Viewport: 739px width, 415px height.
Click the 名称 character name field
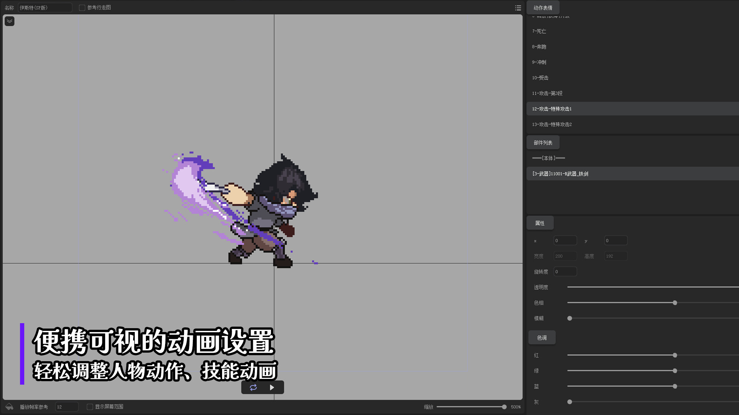click(x=45, y=8)
